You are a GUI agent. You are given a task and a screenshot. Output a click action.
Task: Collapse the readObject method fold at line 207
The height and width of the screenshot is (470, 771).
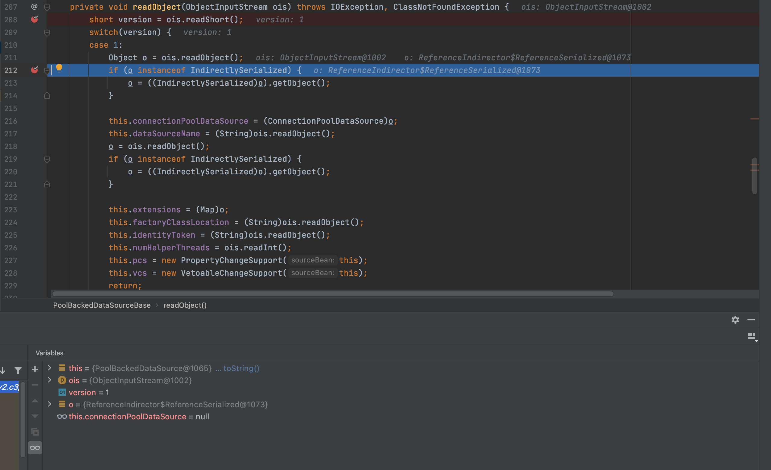pyautogui.click(x=47, y=7)
